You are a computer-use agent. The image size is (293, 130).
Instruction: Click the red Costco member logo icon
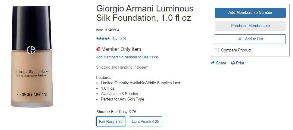click(98, 49)
